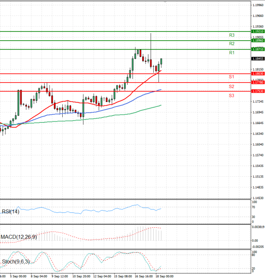Viewport: 265px width, 280px height.
Task: Click the 1.15740 price axis value
Action: [258, 155]
